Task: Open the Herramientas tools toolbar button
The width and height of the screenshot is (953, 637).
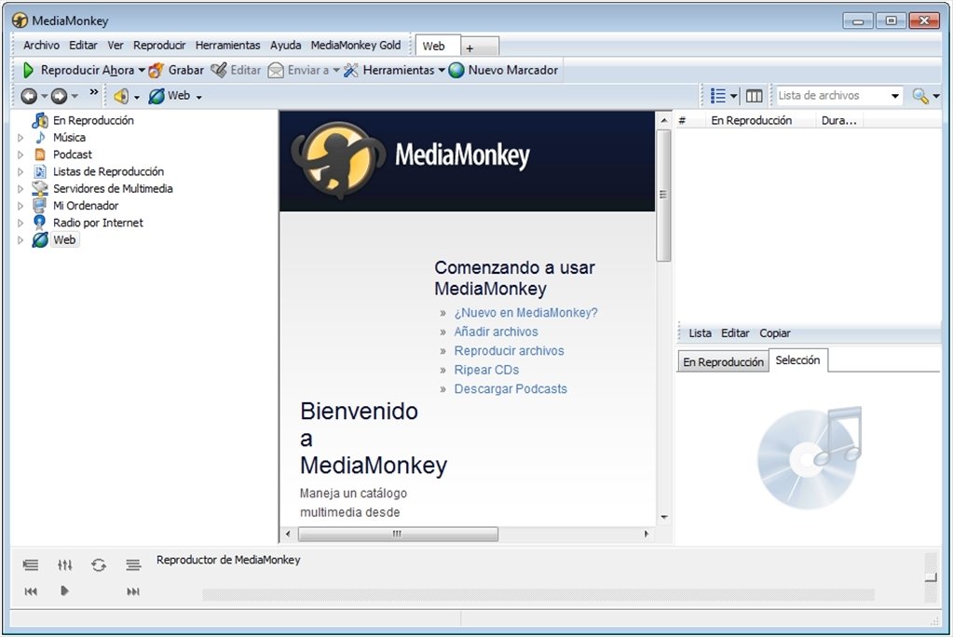Action: (394, 71)
